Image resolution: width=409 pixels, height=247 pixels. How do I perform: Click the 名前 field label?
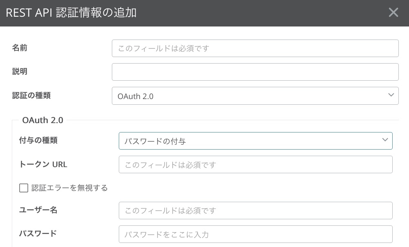click(x=20, y=48)
